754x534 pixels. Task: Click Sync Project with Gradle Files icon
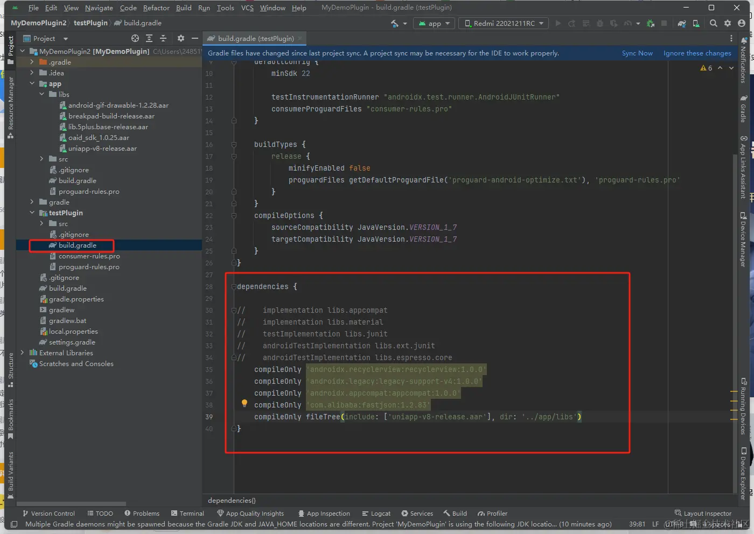(x=682, y=23)
